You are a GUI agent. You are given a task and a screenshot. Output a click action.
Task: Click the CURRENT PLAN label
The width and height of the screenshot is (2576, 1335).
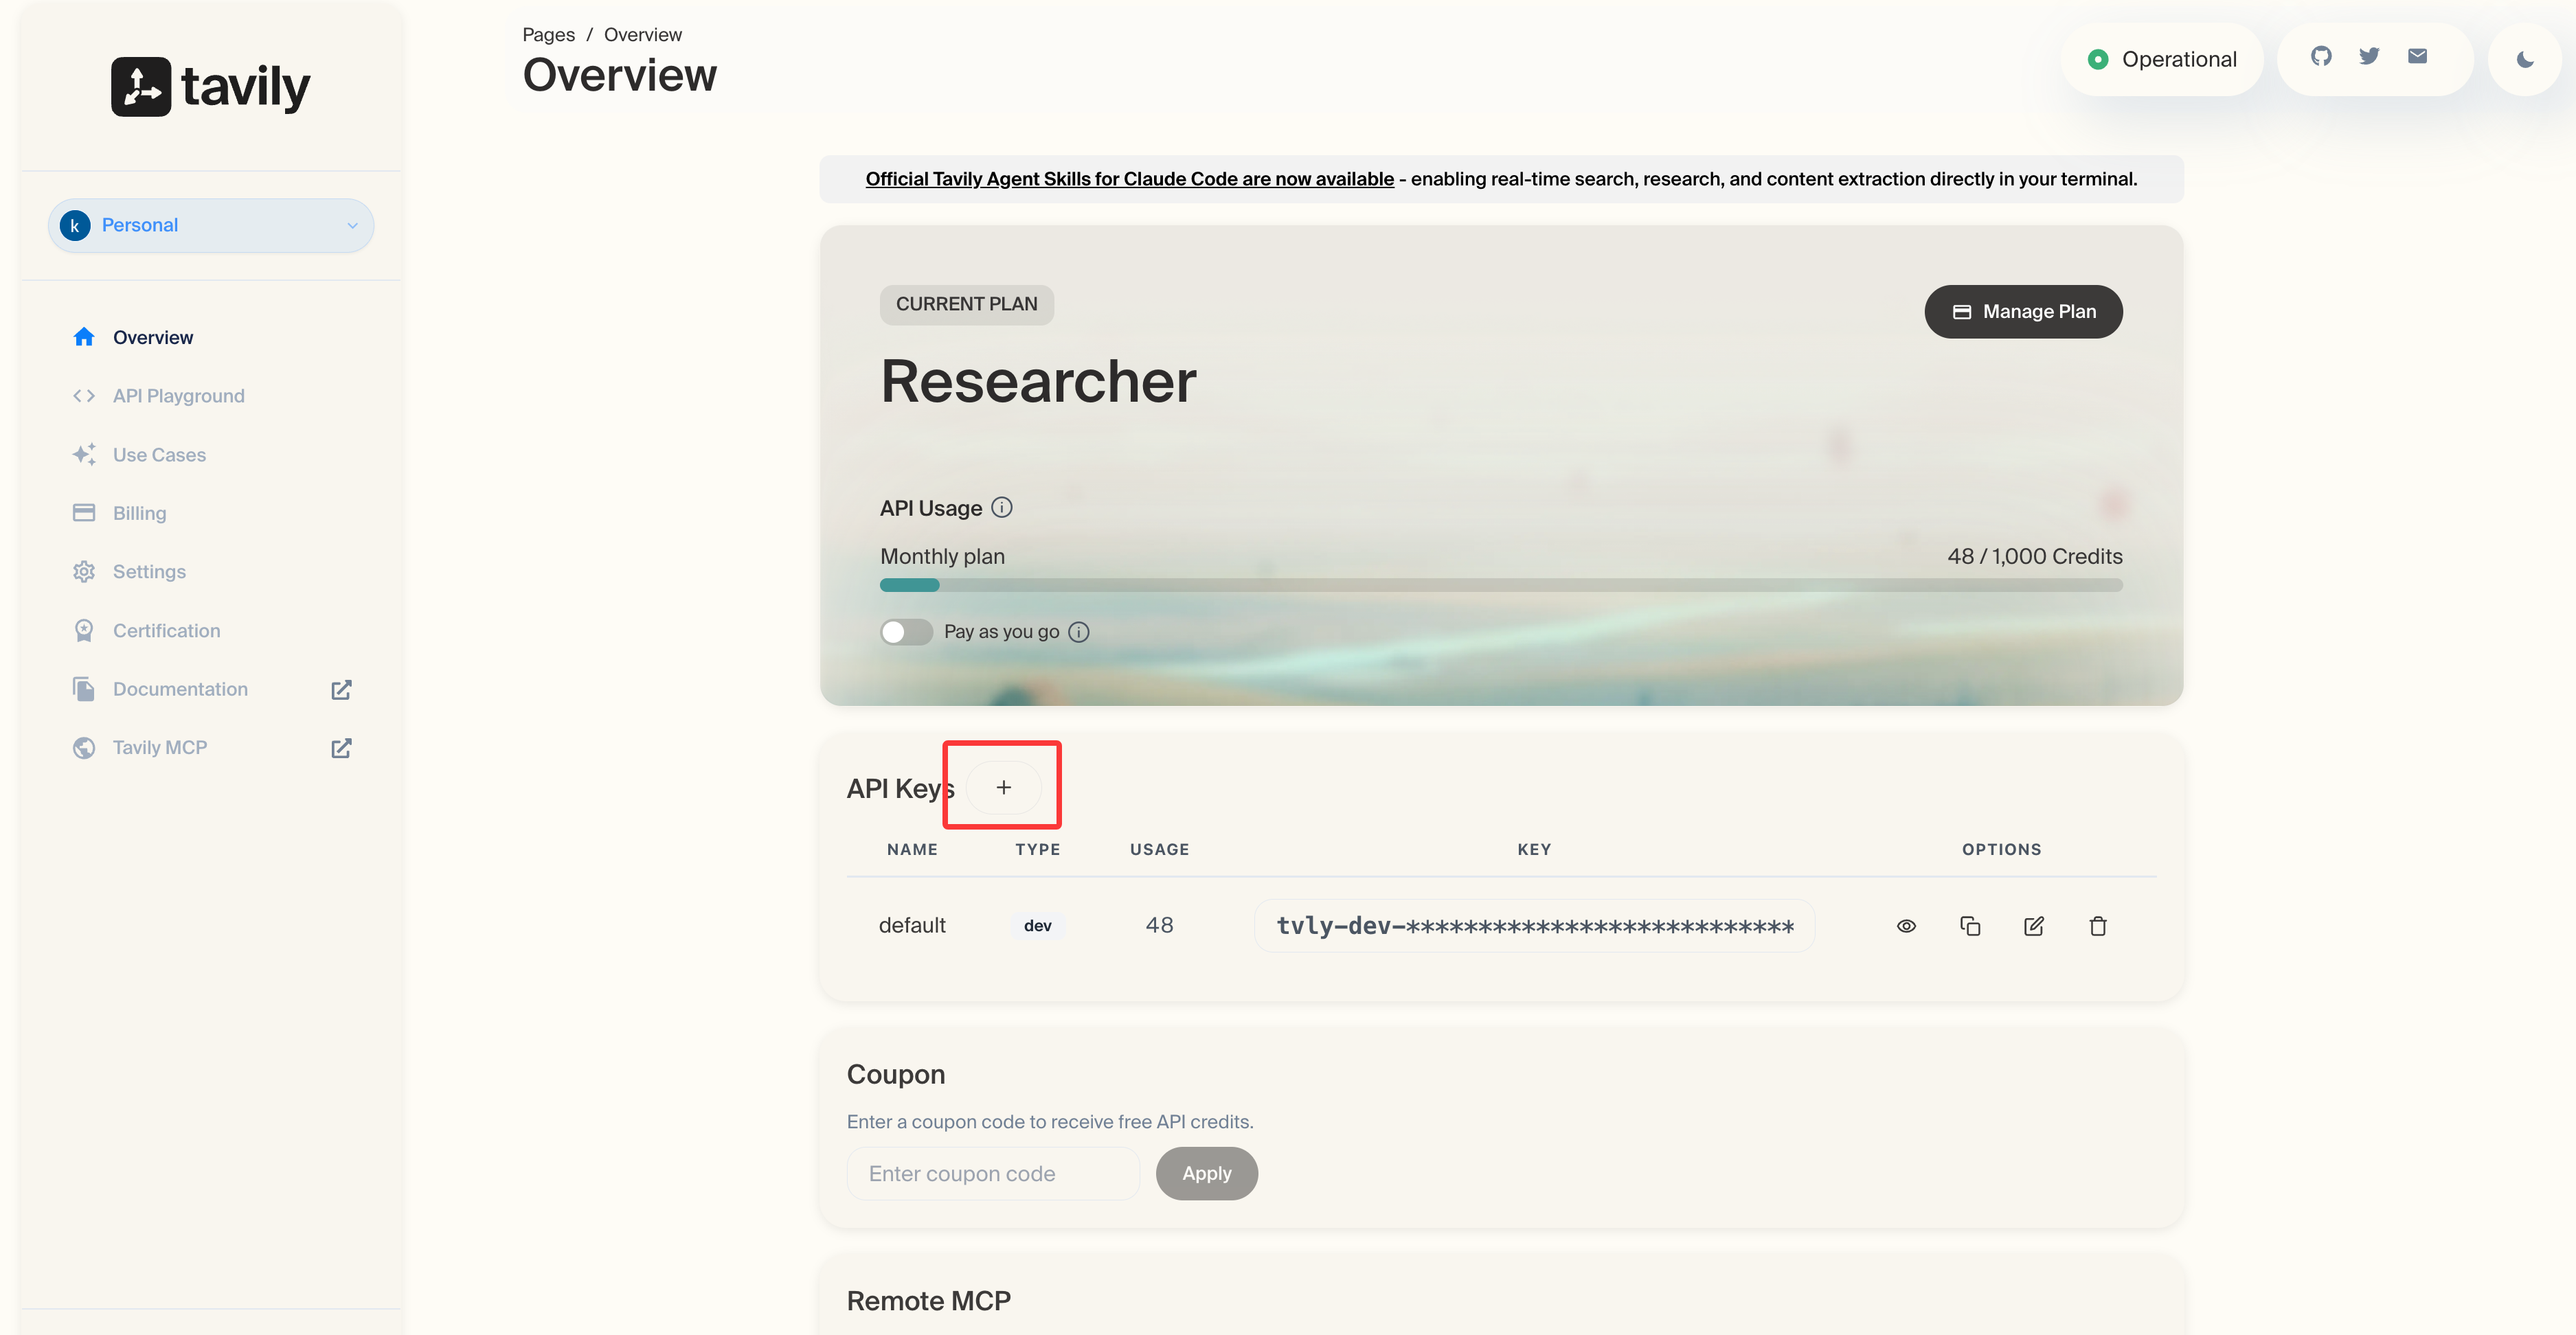(966, 305)
